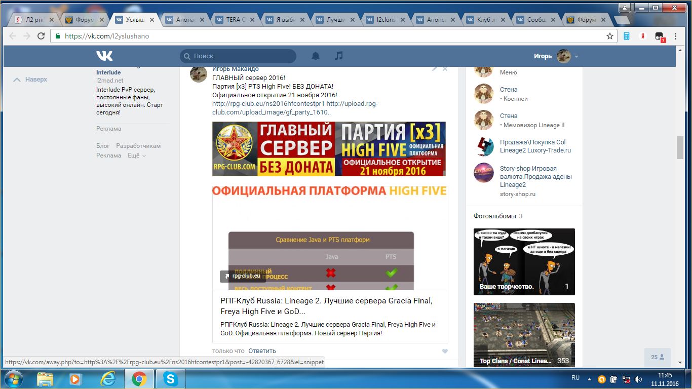Open the Ваше творчество album thumbnail
Image resolution: width=692 pixels, height=389 pixels.
(524, 262)
